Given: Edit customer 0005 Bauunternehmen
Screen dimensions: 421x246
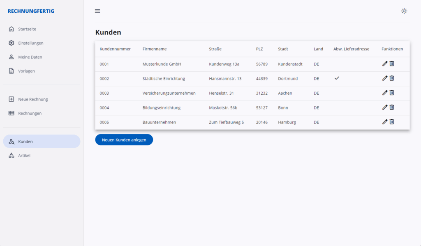Looking at the screenshot, I should pyautogui.click(x=385, y=122).
